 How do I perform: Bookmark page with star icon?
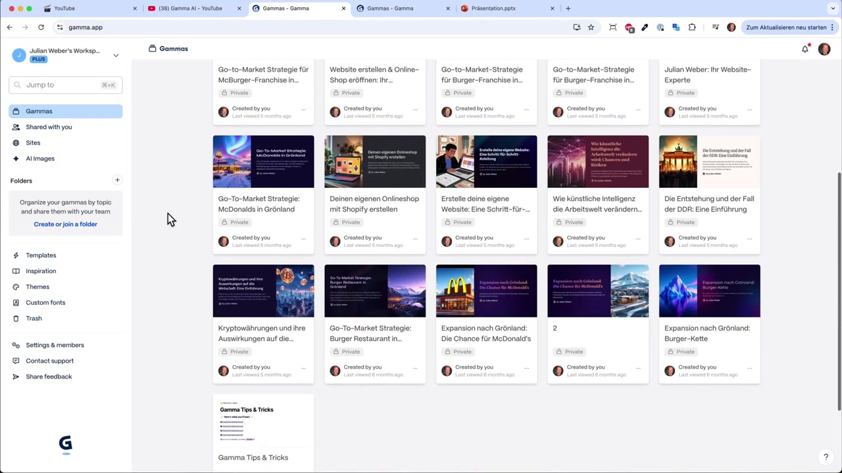(x=591, y=27)
